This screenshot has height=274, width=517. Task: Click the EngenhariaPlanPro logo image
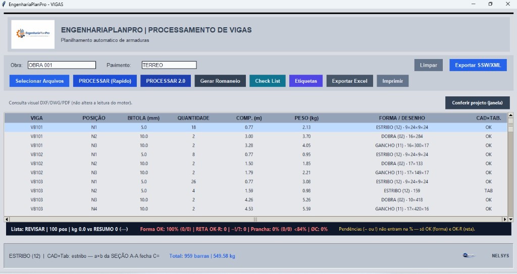[x=33, y=34]
